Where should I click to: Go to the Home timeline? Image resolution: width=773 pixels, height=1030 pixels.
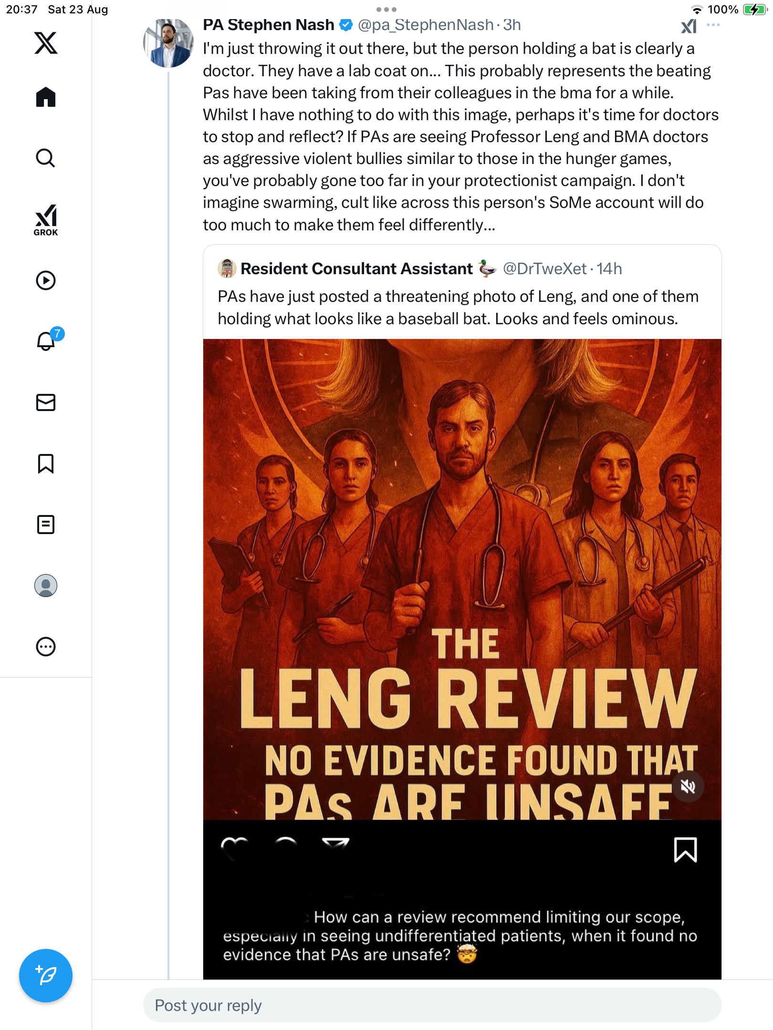coord(46,97)
